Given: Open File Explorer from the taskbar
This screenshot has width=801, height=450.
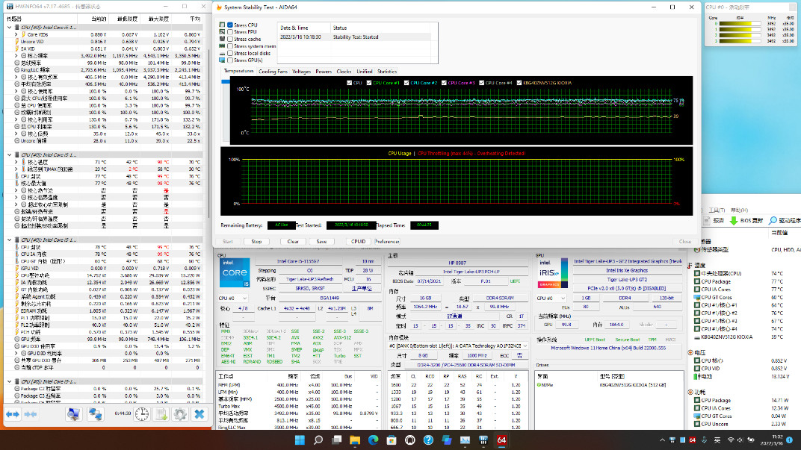Looking at the screenshot, I should (x=355, y=440).
